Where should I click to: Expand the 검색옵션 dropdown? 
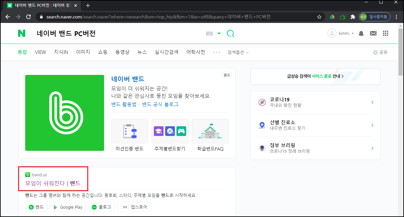[238, 52]
